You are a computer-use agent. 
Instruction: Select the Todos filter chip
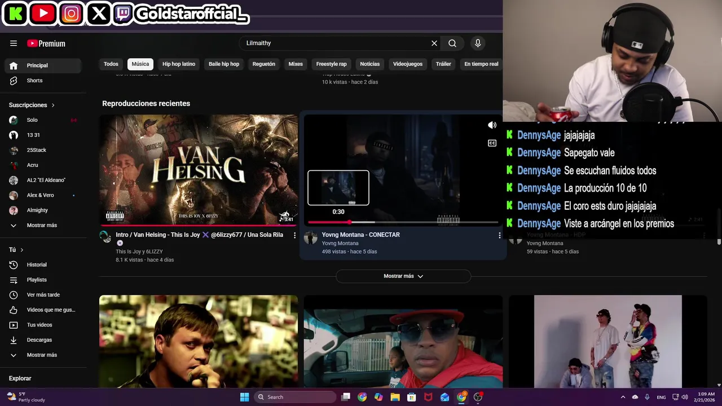111,64
